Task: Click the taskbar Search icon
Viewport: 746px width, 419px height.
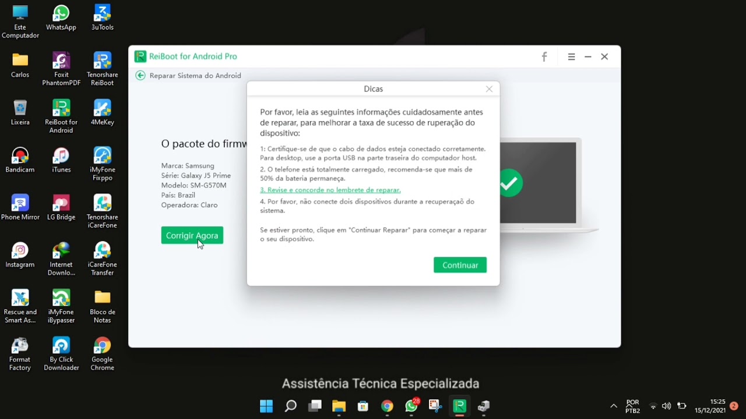Action: tap(290, 406)
